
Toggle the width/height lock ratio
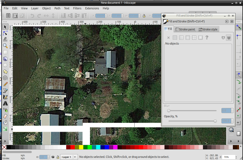pos(144,15)
